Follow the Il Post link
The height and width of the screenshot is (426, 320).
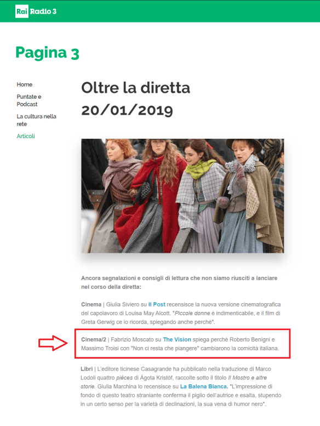[x=157, y=304]
